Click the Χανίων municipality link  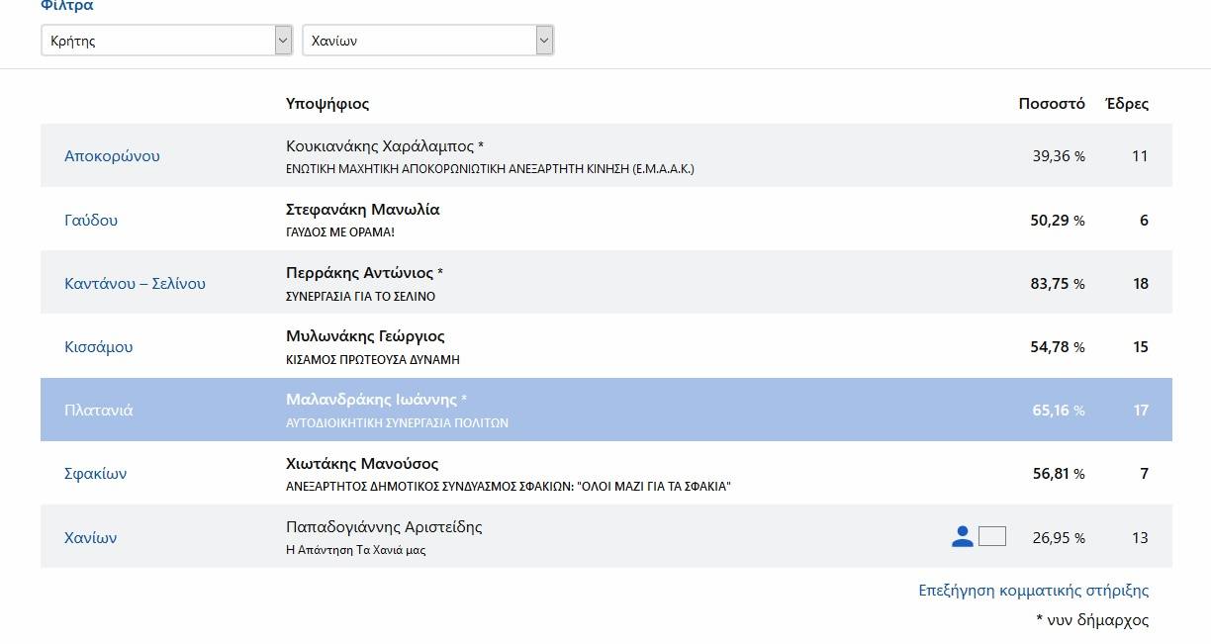[x=90, y=538]
